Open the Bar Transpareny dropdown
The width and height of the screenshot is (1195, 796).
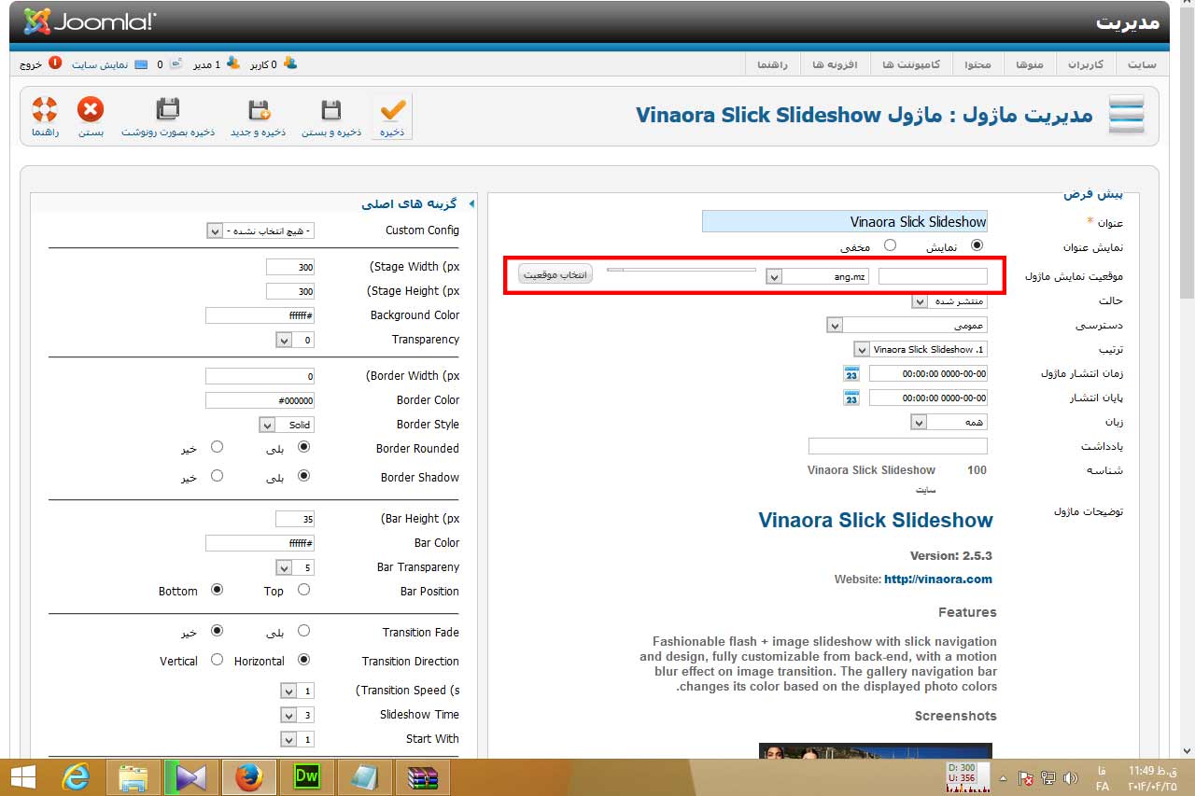tap(295, 567)
